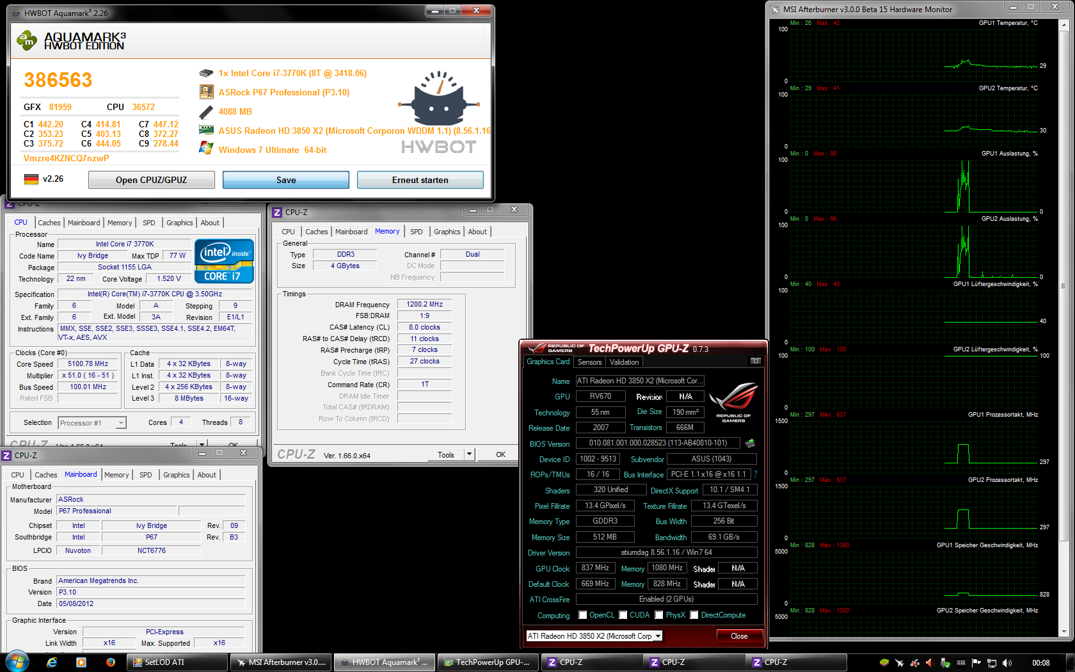Image resolution: width=1075 pixels, height=672 pixels.
Task: Open the Tools dropdown arrow in CPU-Z Memory window
Action: [x=469, y=454]
